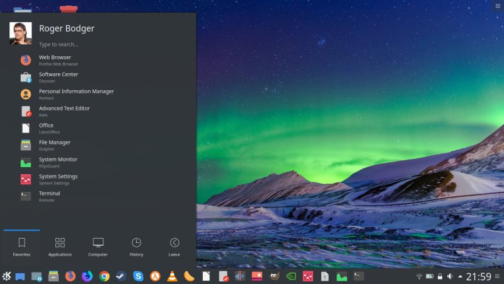The image size is (504, 284).
Task: Switch to the Applications tab
Action: (x=60, y=247)
